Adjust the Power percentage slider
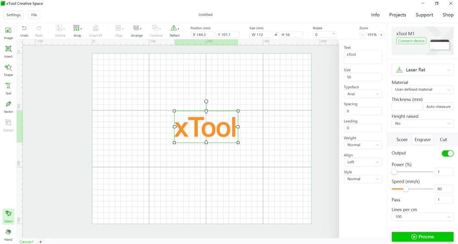The width and height of the screenshot is (458, 244). coord(394,172)
